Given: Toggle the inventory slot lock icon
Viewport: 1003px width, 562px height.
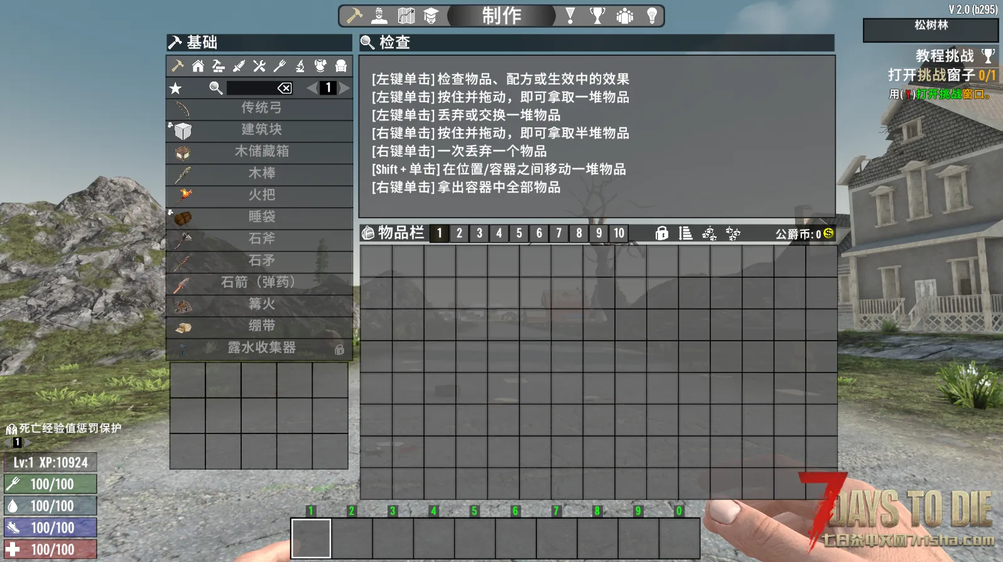Looking at the screenshot, I should [662, 233].
